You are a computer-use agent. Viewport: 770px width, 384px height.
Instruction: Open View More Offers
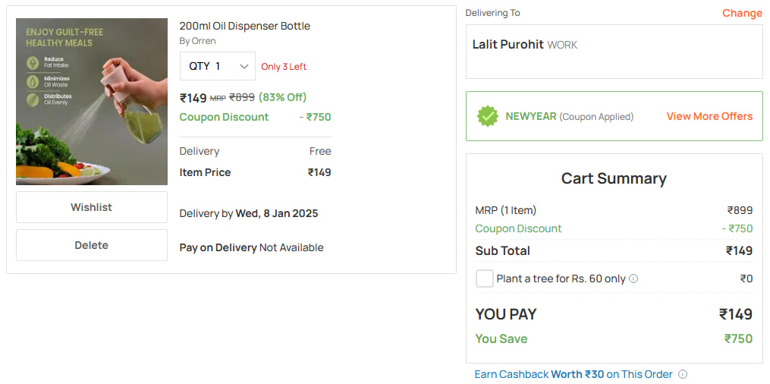coord(709,116)
